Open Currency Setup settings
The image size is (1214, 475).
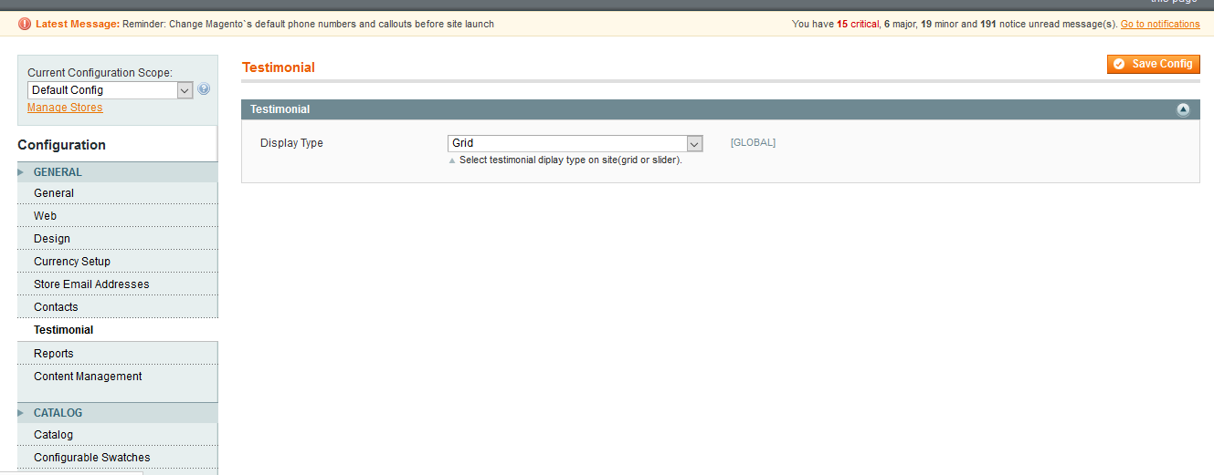pos(72,262)
